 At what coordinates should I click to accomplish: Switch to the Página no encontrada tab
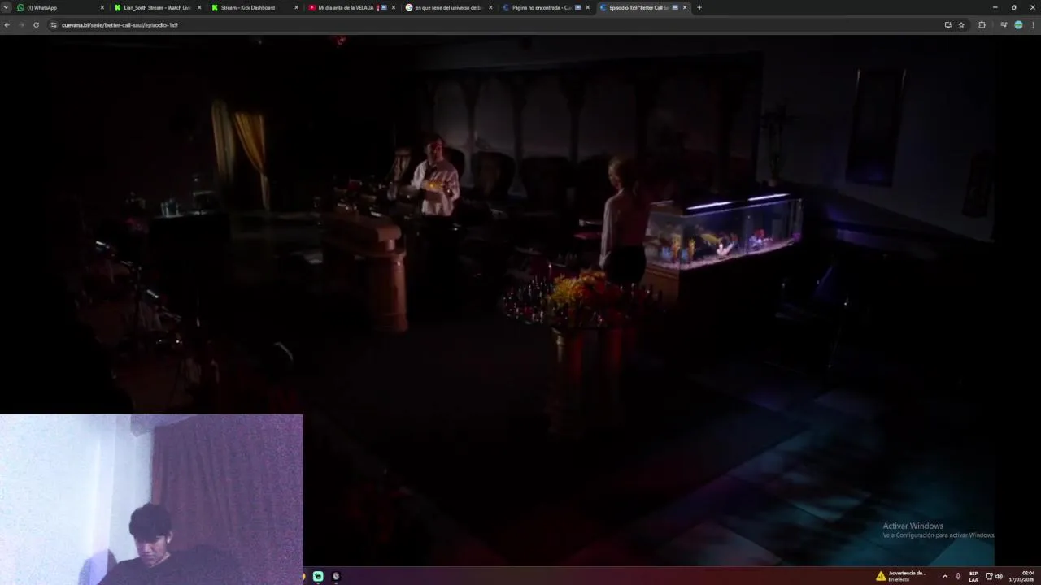[546, 7]
